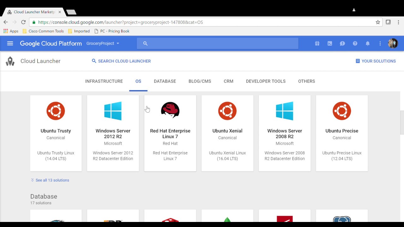Screen dimensions: 404x227
Task: Click the browser forward arrow
Action: click(15, 22)
